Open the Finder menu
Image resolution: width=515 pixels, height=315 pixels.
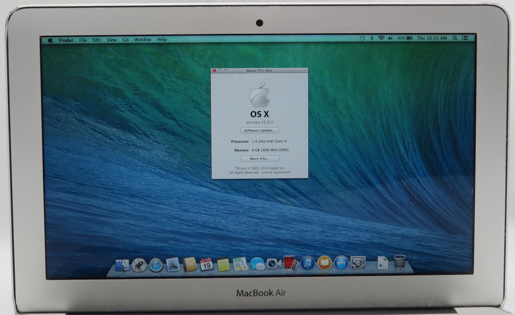click(66, 40)
